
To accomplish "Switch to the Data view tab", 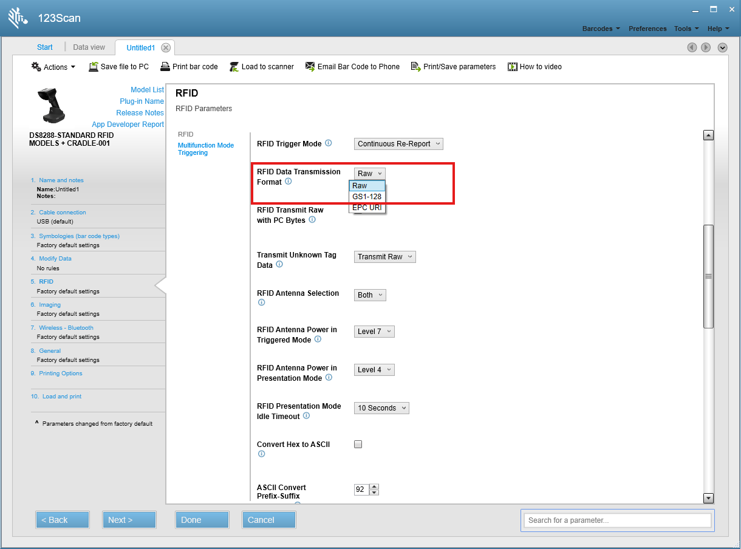I will coord(89,47).
